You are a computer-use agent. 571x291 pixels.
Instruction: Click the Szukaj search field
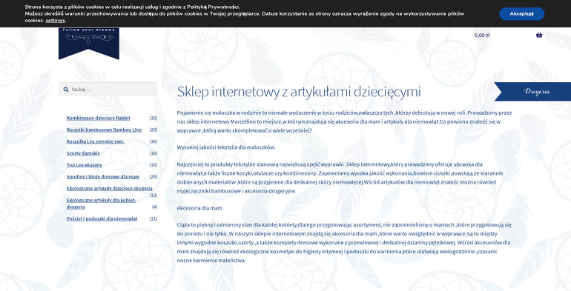[x=108, y=90]
